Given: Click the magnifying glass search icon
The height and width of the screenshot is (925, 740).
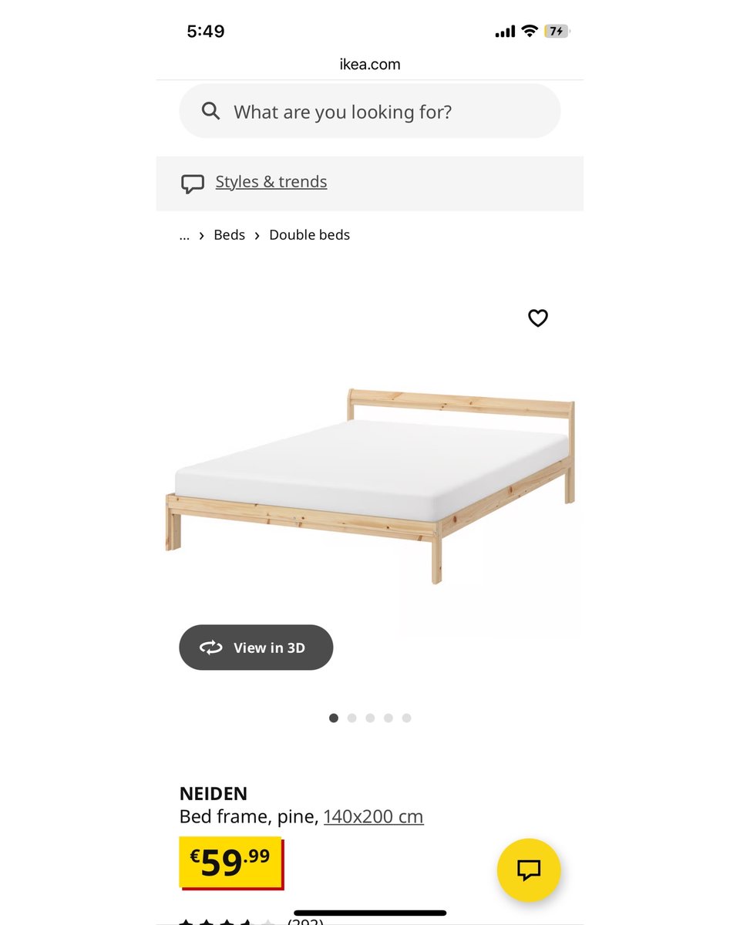Looking at the screenshot, I should pyautogui.click(x=210, y=111).
